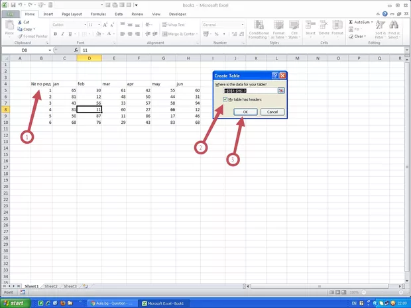Screen dimensions: 411x308
Task: Open the font size dropdown
Action: coord(99,25)
